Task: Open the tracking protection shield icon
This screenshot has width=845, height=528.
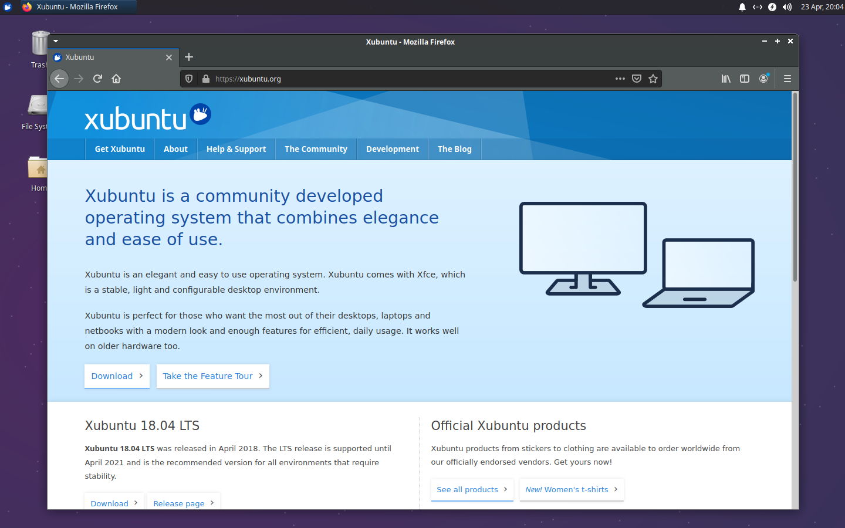Action: (x=188, y=79)
